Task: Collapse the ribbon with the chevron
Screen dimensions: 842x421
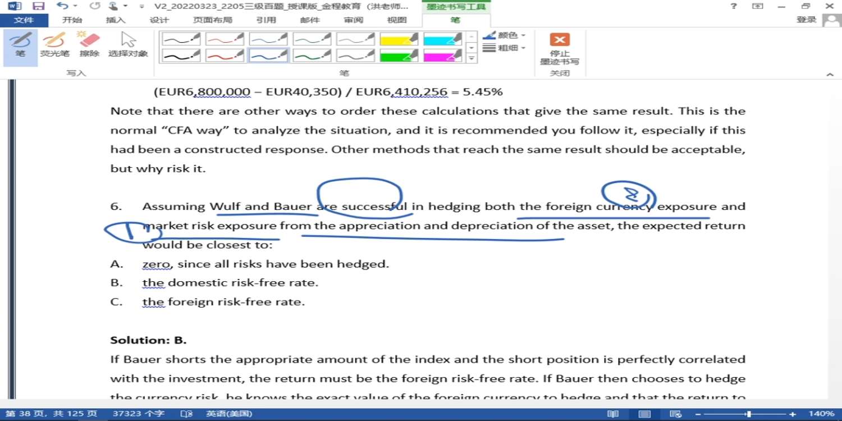Action: (830, 74)
